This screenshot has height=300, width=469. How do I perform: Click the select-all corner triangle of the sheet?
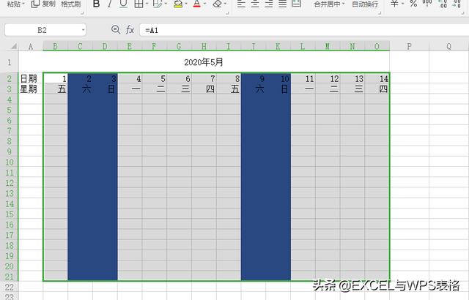14,46
